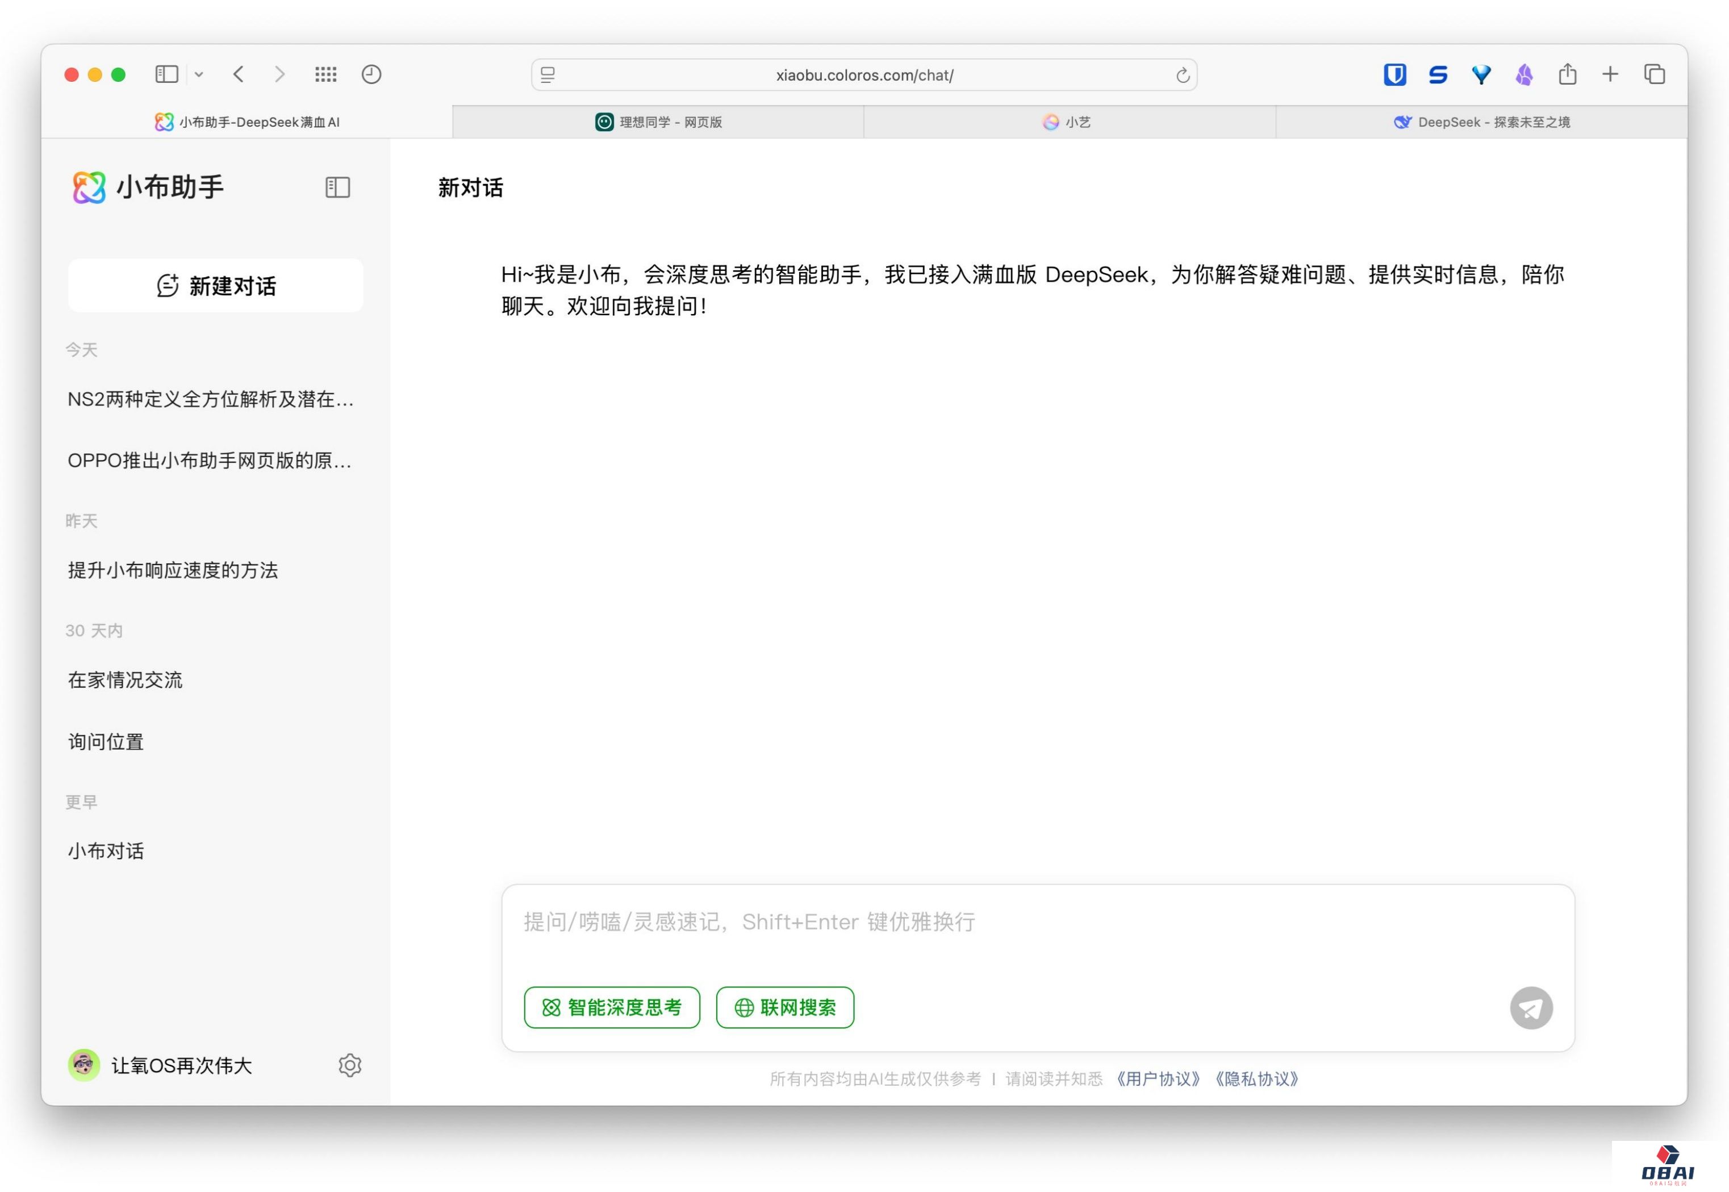
Task: Open settings gear in sidebar footer
Action: click(349, 1066)
